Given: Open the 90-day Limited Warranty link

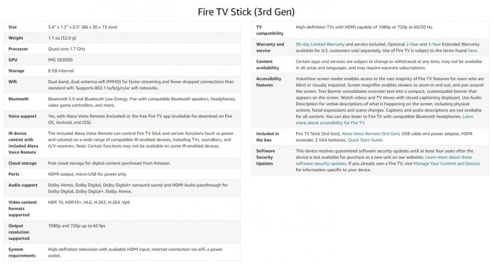Looking at the screenshot, I should click(320, 44).
